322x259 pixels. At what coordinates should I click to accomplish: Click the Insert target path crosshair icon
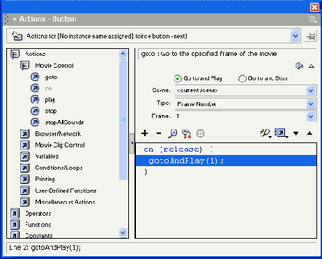[x=200, y=133]
